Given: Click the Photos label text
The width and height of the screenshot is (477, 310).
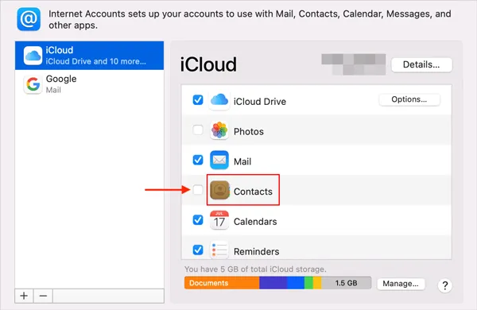Looking at the screenshot, I should (249, 132).
